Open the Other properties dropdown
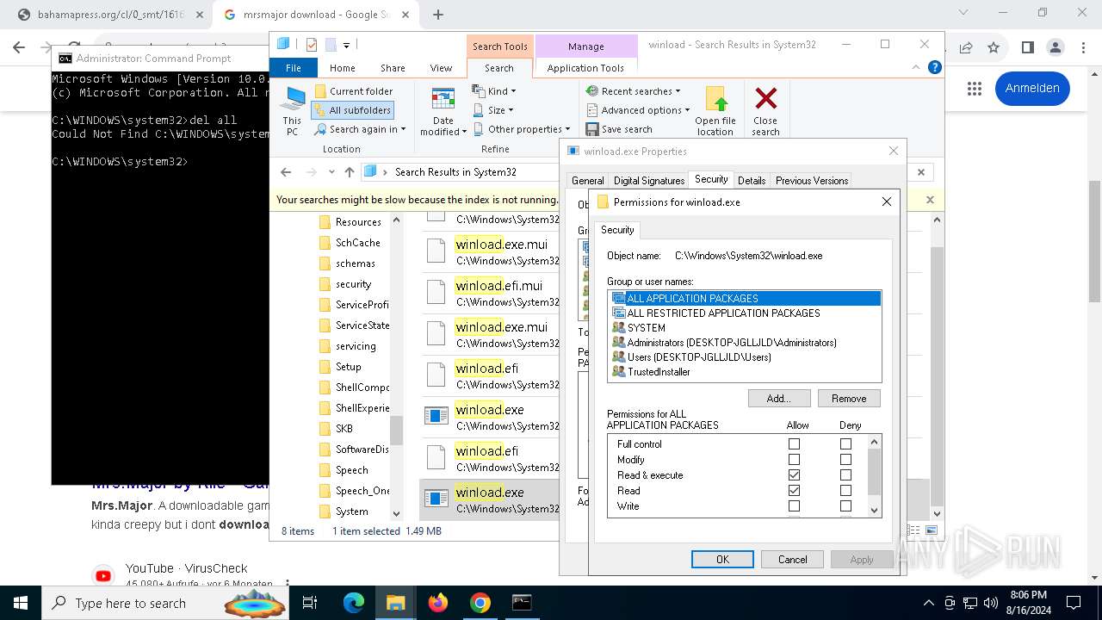 (522, 129)
